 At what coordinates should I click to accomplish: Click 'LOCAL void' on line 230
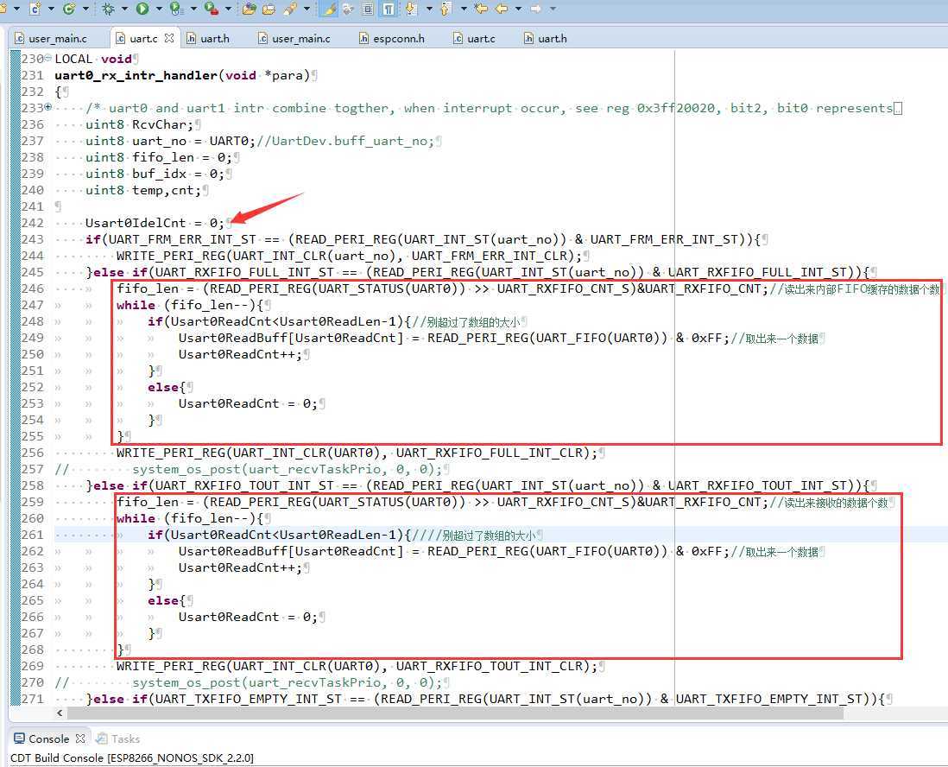[93, 59]
